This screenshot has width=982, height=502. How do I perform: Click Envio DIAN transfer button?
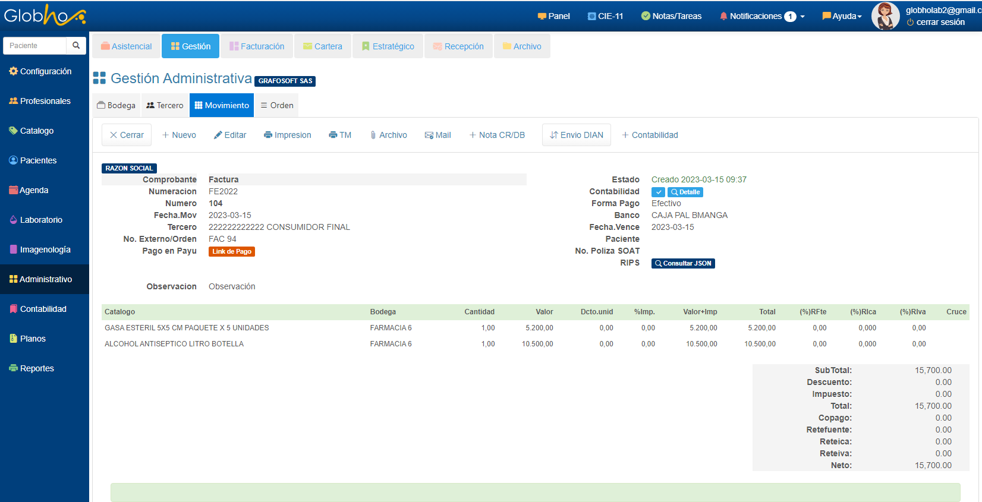tap(577, 135)
